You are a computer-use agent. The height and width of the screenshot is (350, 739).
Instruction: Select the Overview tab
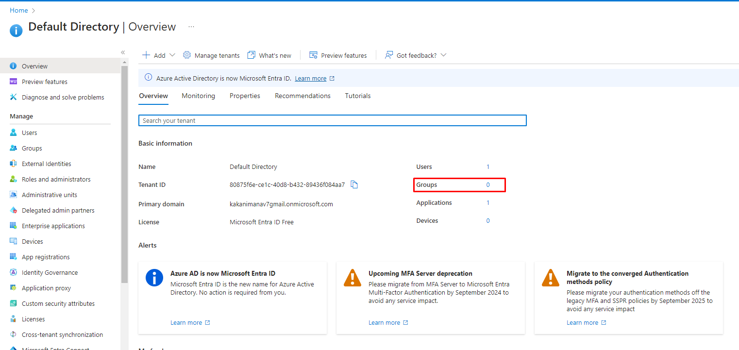(x=153, y=96)
